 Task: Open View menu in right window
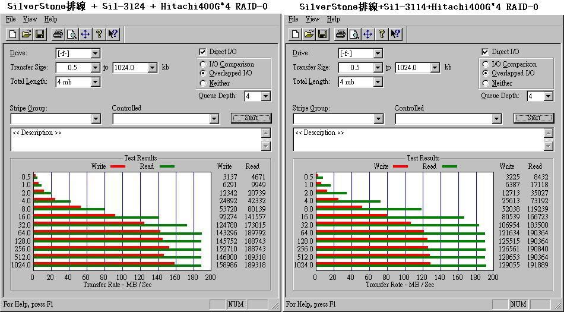click(x=312, y=19)
